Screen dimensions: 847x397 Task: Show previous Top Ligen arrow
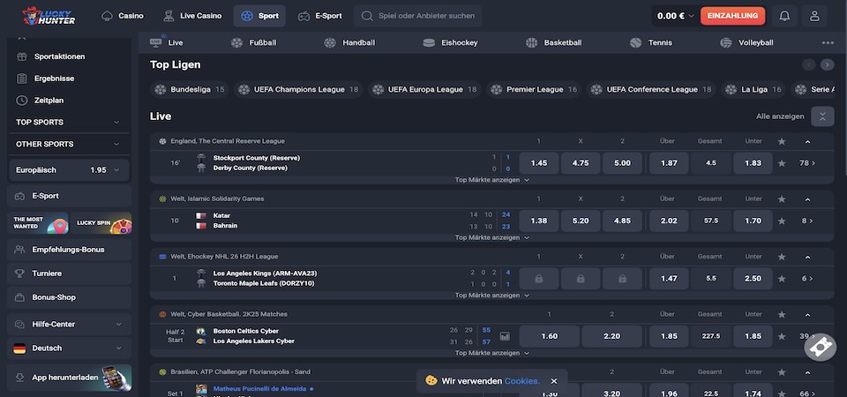(809, 64)
